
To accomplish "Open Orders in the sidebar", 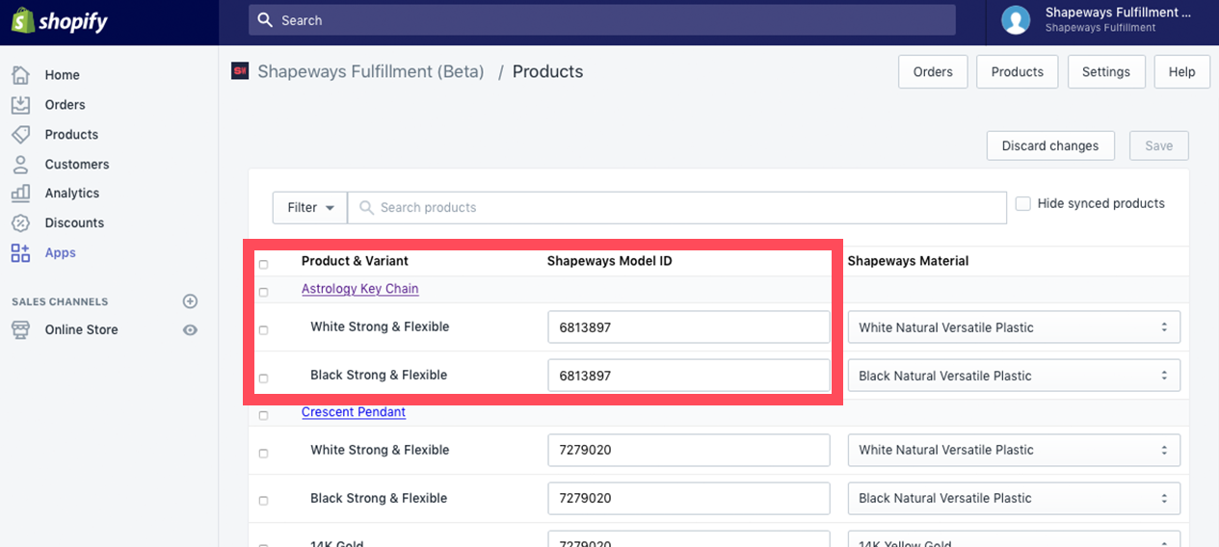I will (65, 105).
